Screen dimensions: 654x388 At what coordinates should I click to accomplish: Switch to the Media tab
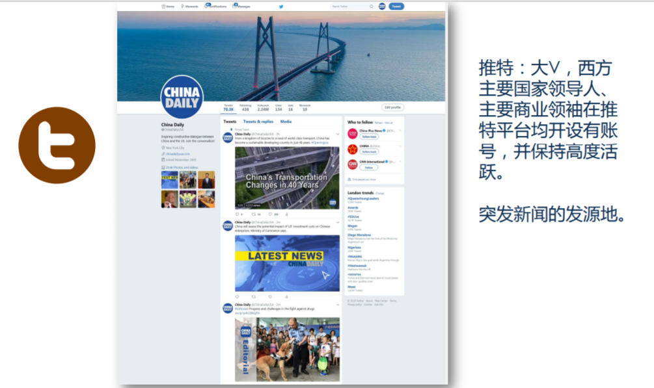pos(286,122)
